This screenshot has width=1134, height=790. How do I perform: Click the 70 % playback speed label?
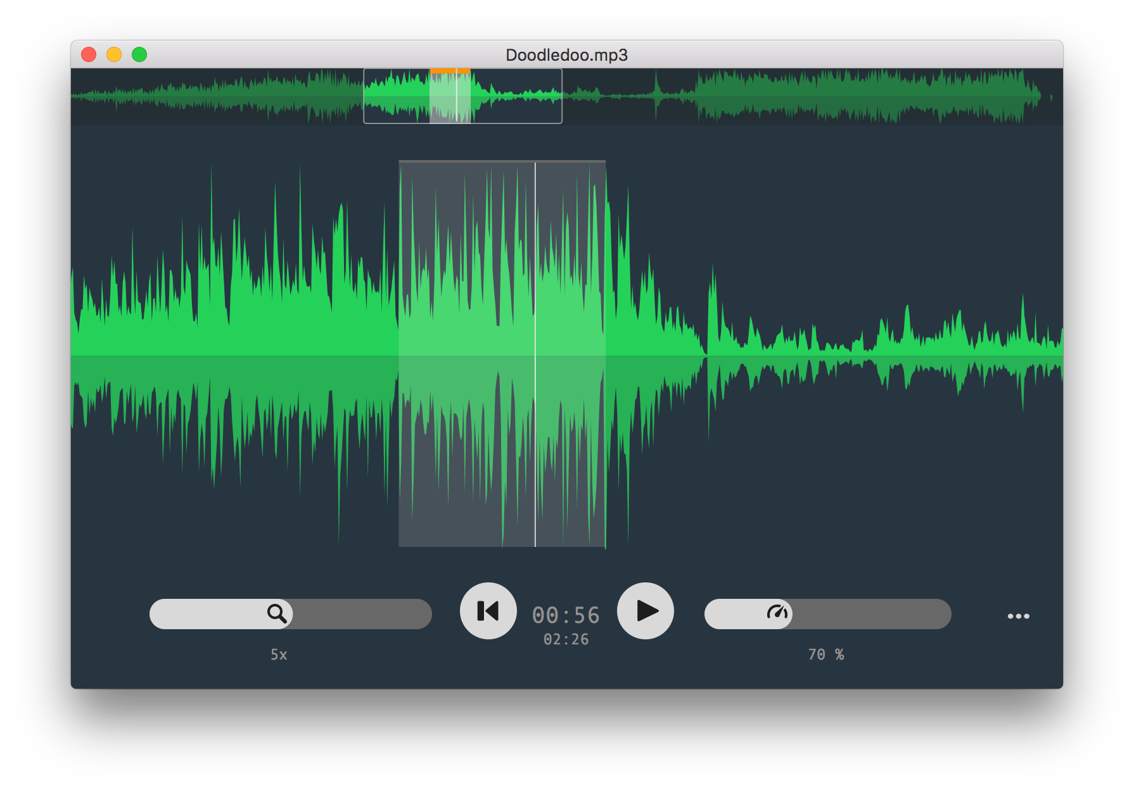click(x=825, y=655)
